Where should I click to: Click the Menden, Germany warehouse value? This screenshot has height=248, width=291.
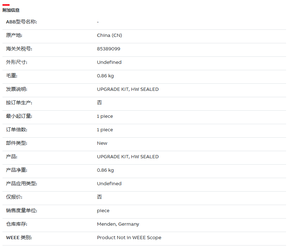[118, 224]
